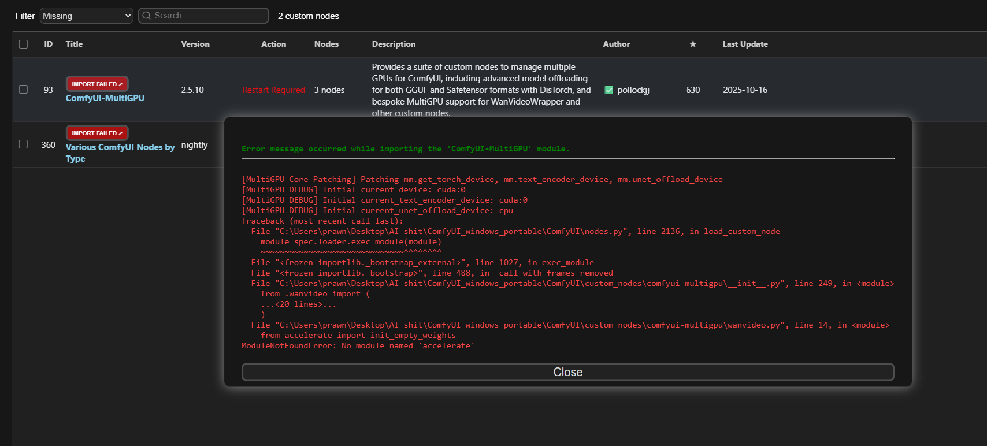Click the green error heading in dialog
This screenshot has width=987, height=446.
pyautogui.click(x=406, y=148)
